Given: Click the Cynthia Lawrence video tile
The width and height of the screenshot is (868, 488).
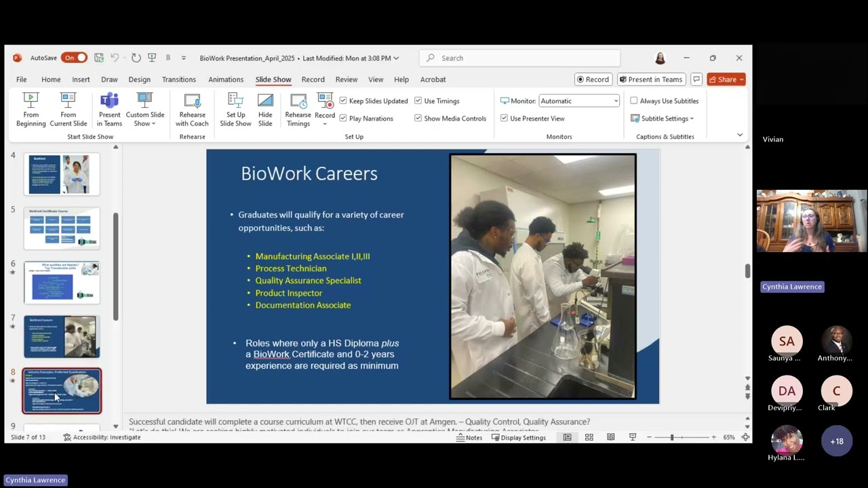Looking at the screenshot, I should [x=811, y=221].
